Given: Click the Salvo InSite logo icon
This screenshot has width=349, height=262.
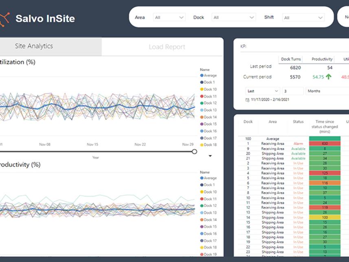Looking at the screenshot, I should tap(4, 19).
